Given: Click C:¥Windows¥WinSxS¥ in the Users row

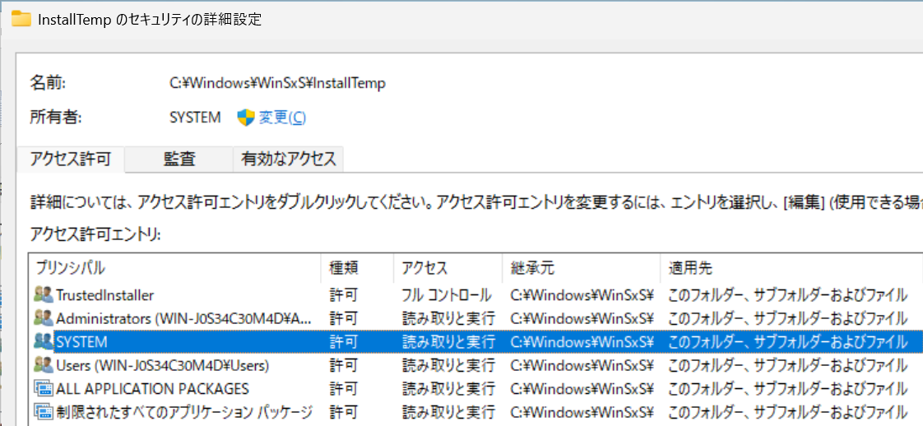Looking at the screenshot, I should (x=582, y=365).
